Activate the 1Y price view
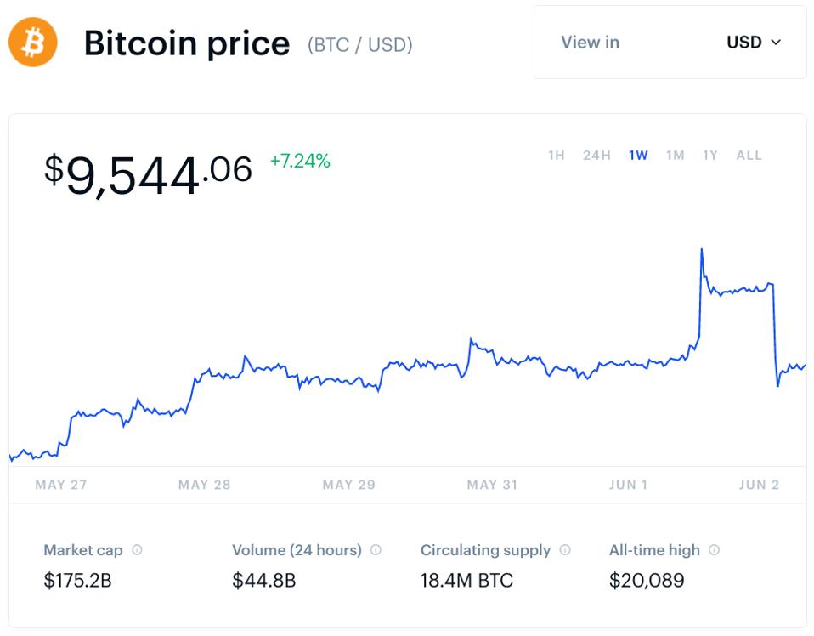Image resolution: width=814 pixels, height=636 pixels. click(709, 156)
